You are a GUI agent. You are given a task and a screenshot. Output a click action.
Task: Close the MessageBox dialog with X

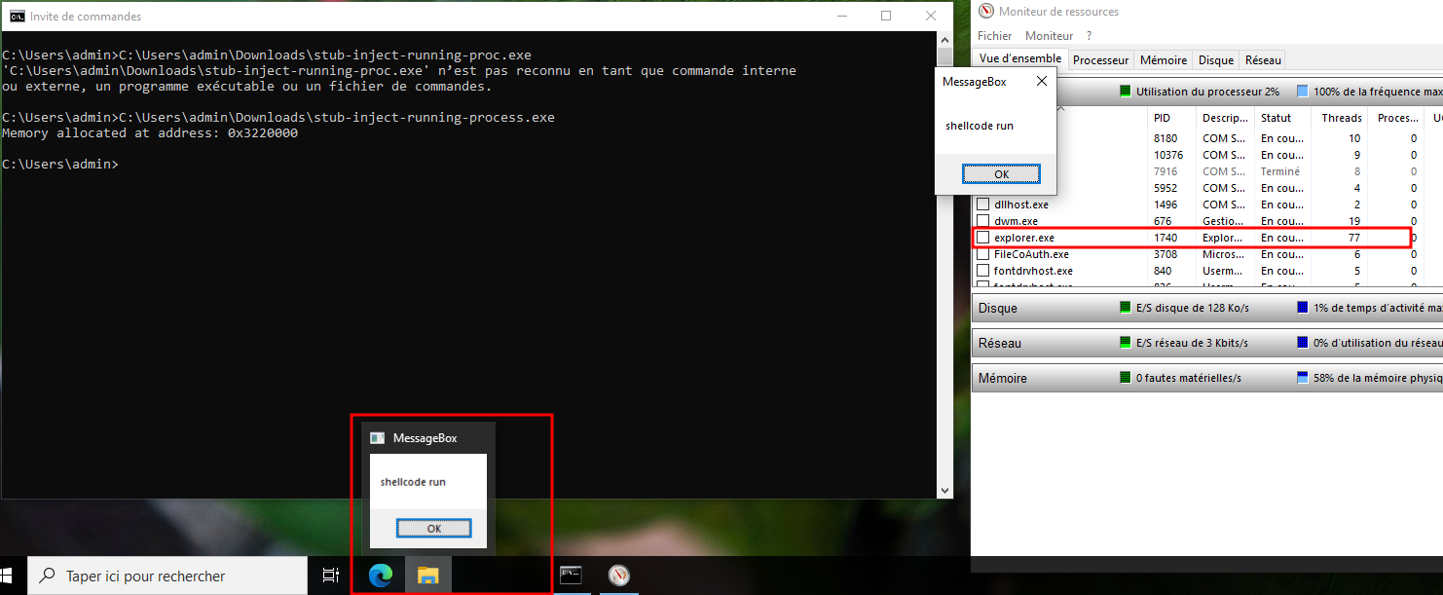[x=1041, y=82]
